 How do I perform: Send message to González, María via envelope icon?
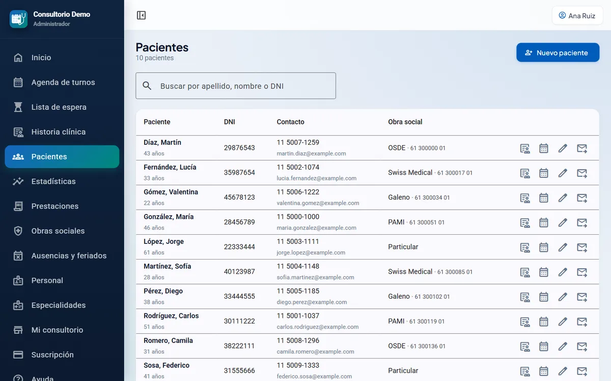tap(582, 223)
